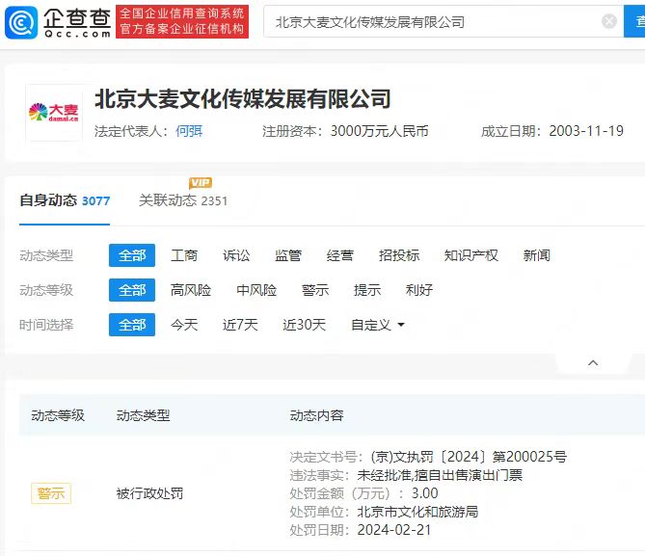Collapse the filter panel with chevron
645x556 pixels.
click(x=593, y=362)
